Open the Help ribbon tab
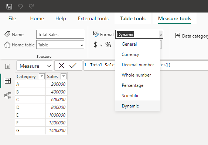 click(61, 18)
